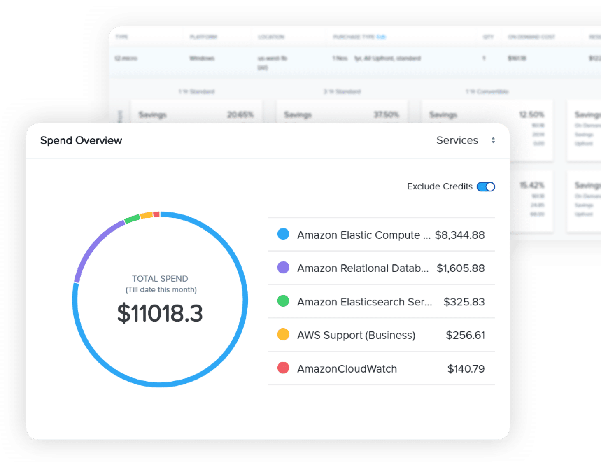Open the Services dropdown selector
This screenshot has height=466, width=601.
tap(466, 140)
